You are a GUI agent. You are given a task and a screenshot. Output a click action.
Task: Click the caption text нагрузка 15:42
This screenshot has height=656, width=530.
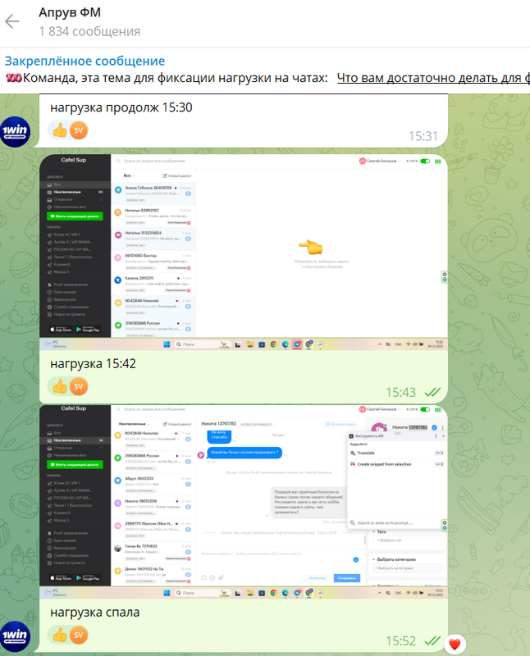tap(93, 363)
